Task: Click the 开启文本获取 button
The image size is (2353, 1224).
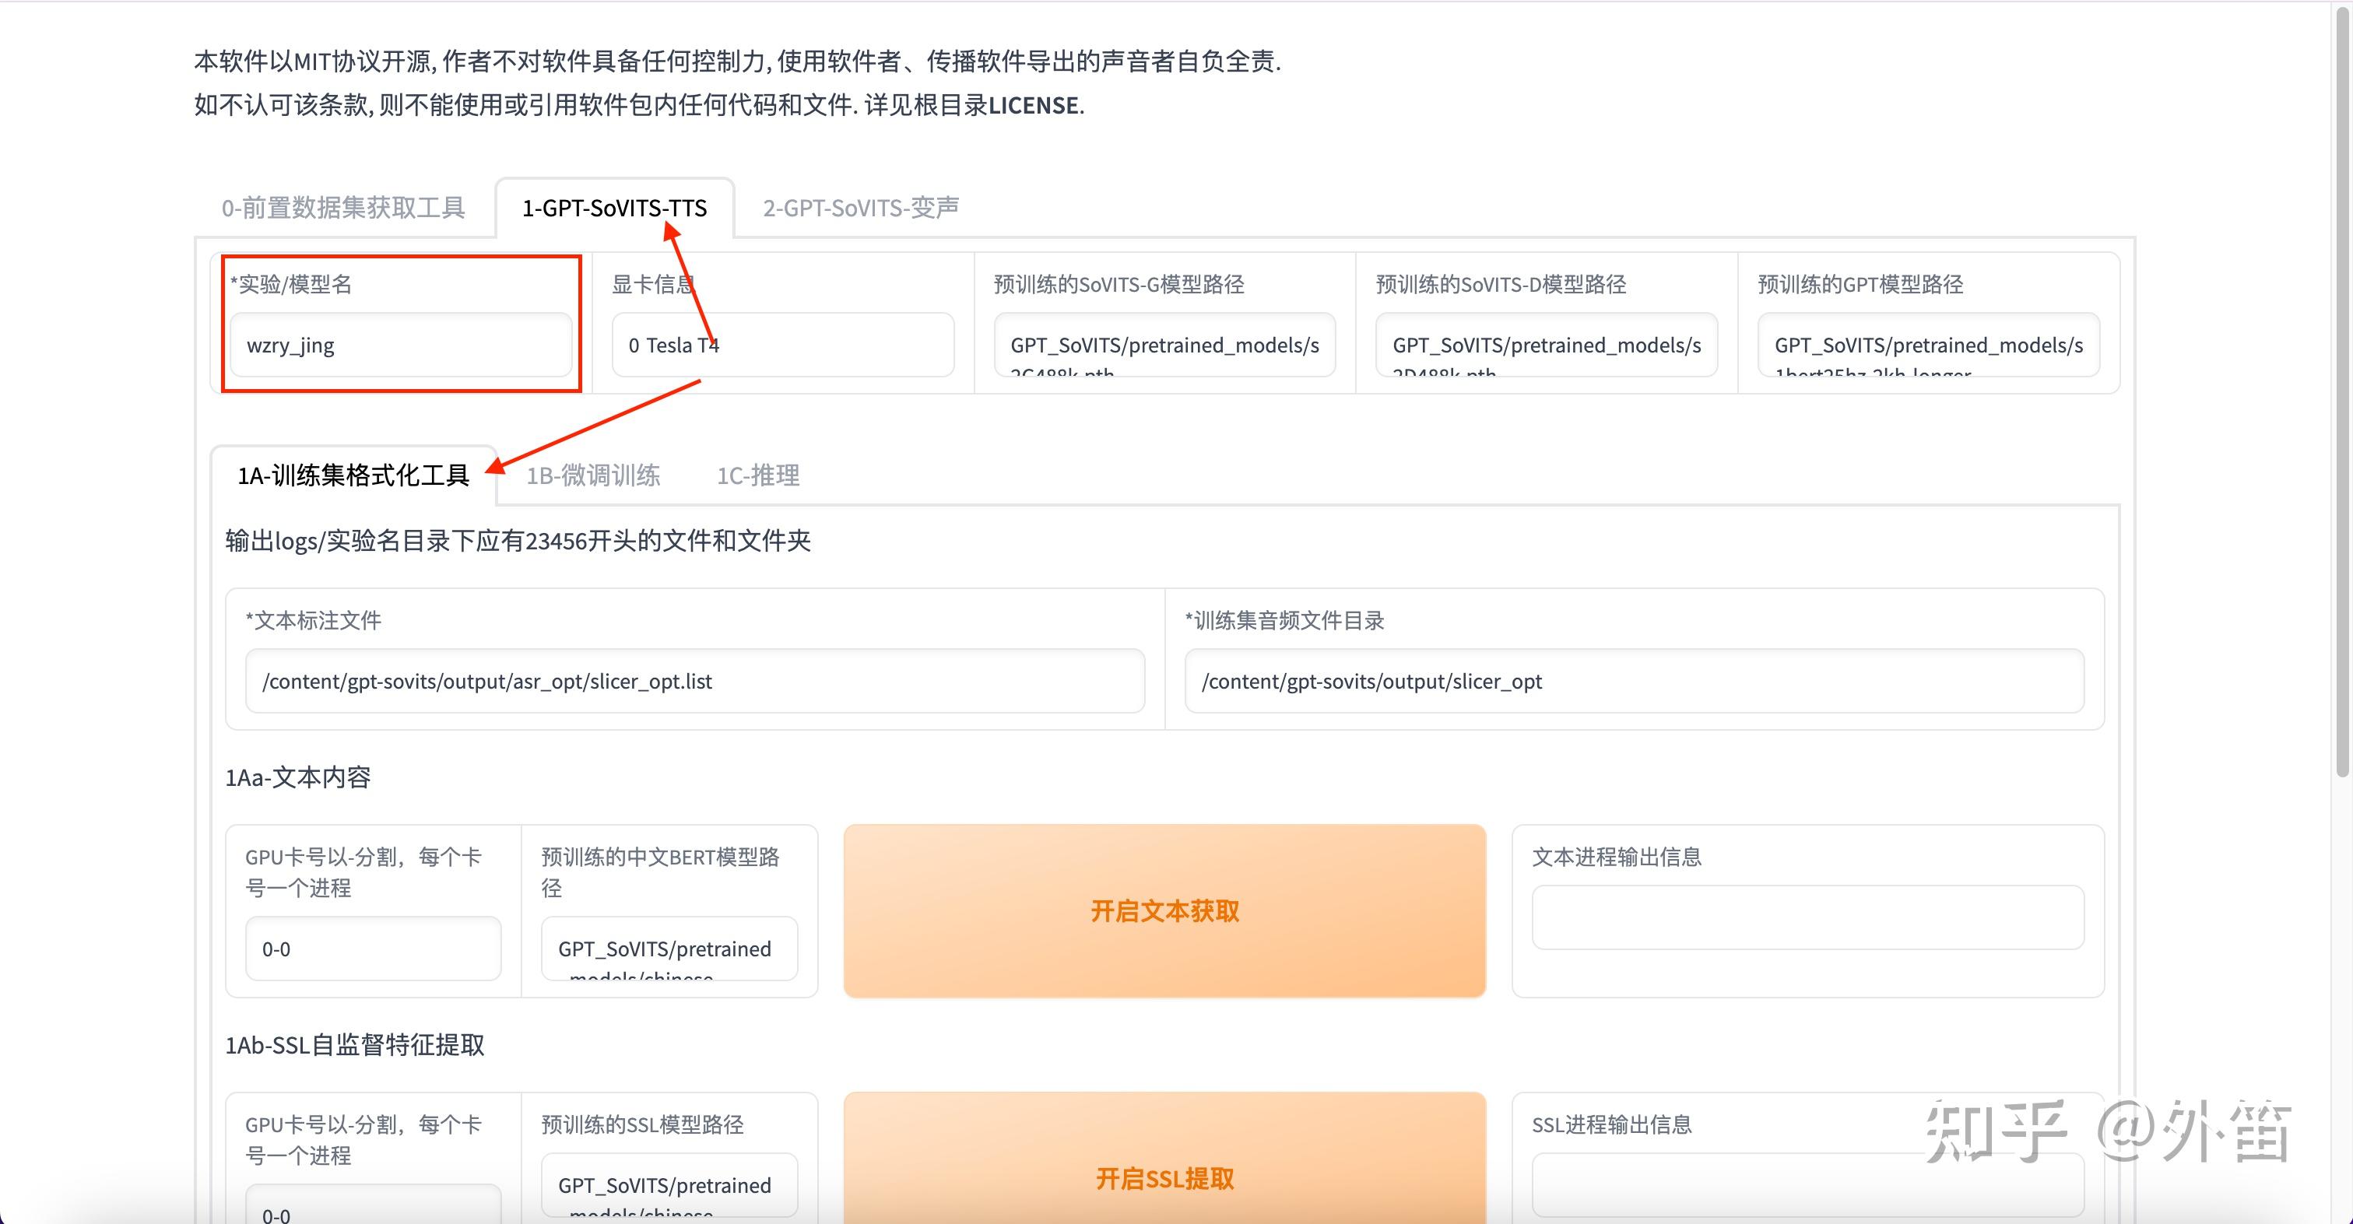Action: (1164, 910)
